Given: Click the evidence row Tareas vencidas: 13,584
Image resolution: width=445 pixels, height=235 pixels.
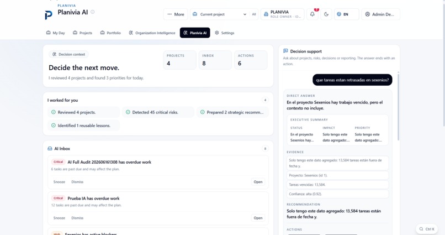Looking at the screenshot, I should [x=337, y=185].
